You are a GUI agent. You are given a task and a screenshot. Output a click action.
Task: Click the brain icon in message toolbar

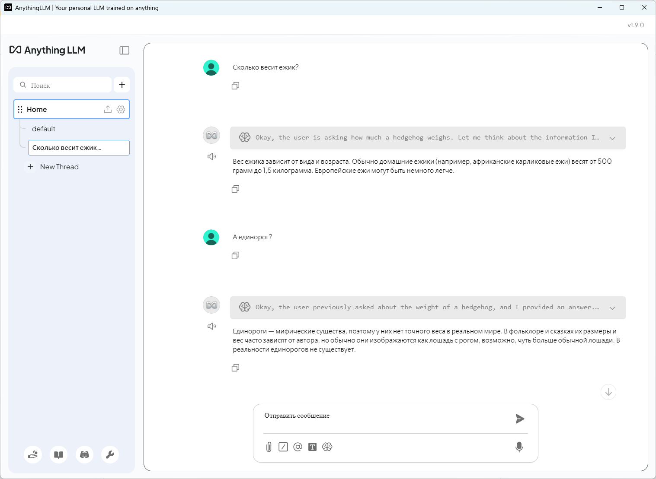click(x=327, y=447)
